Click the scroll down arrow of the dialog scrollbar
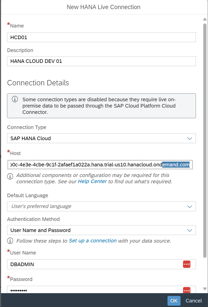 [x=205, y=289]
